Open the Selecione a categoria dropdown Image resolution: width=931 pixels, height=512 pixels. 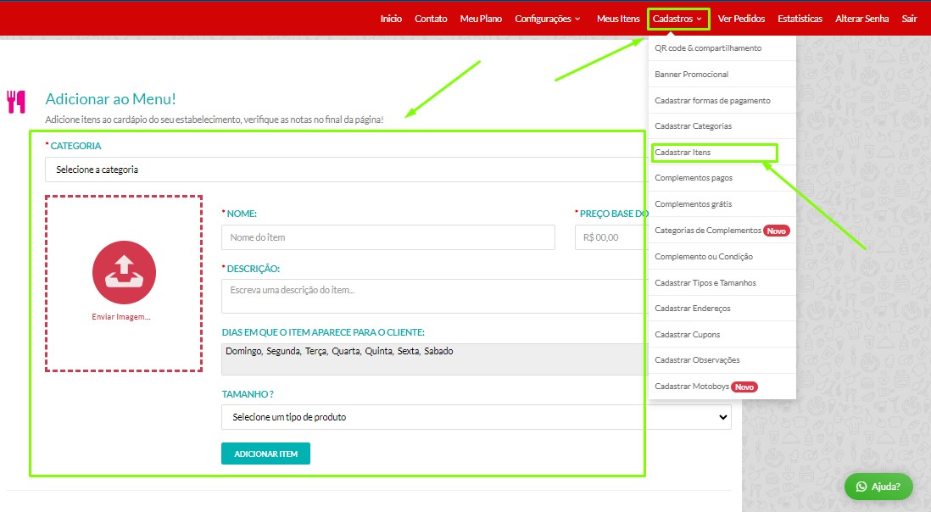click(x=343, y=170)
